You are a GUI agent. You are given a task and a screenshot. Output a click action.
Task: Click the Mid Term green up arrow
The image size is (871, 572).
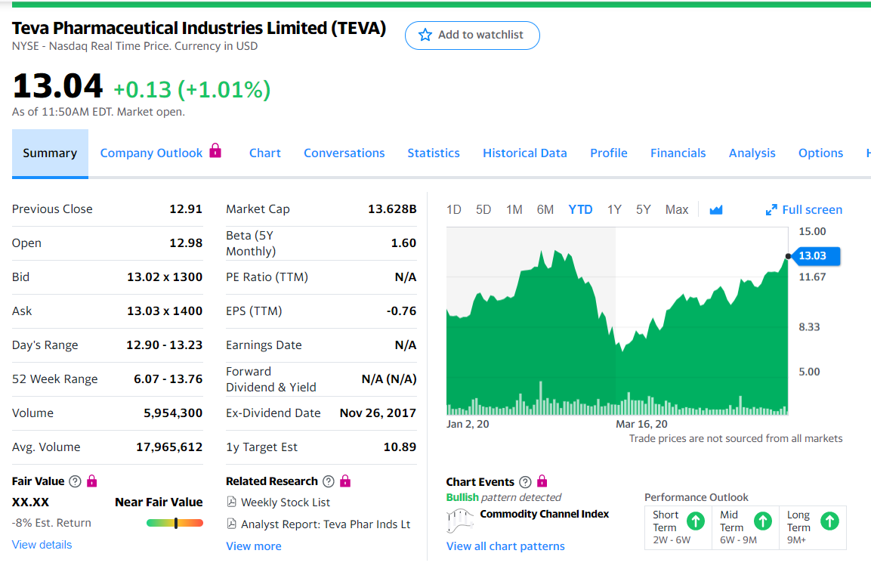pyautogui.click(x=763, y=521)
